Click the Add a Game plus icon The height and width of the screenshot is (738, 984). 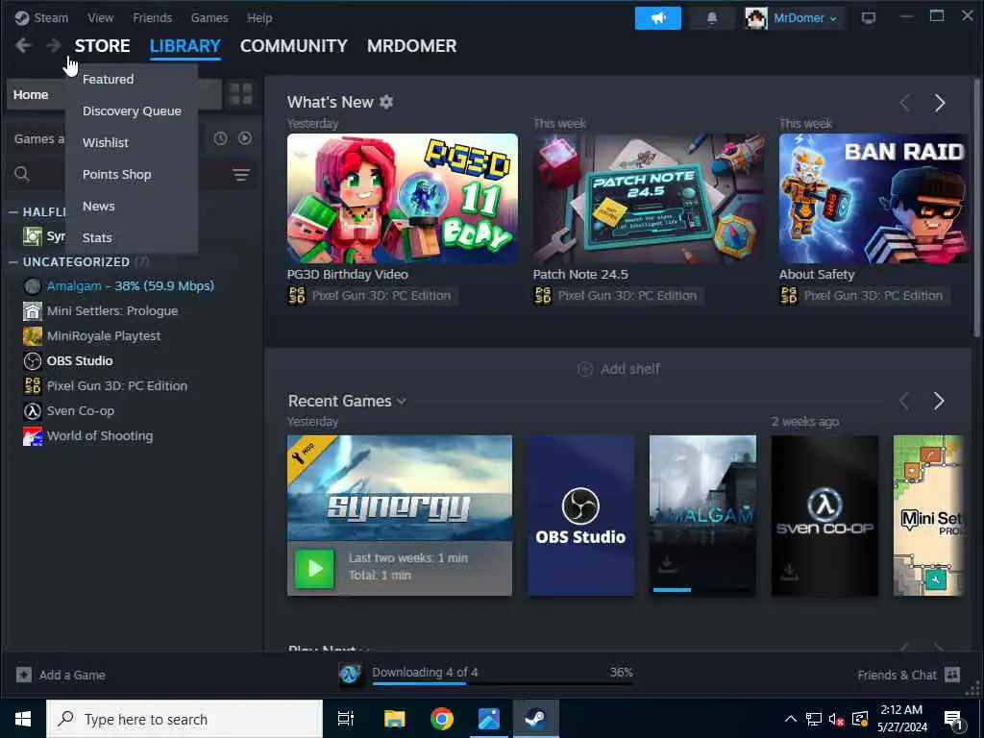(x=24, y=676)
